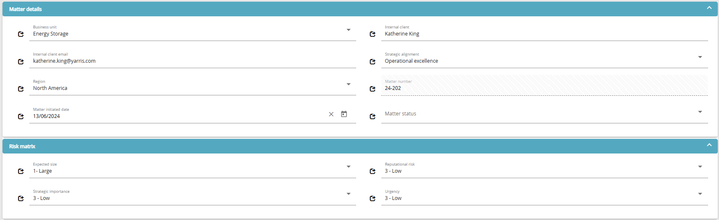Clear the Matter initiated date with the X
Screen dimensions: 719x220
click(331, 114)
